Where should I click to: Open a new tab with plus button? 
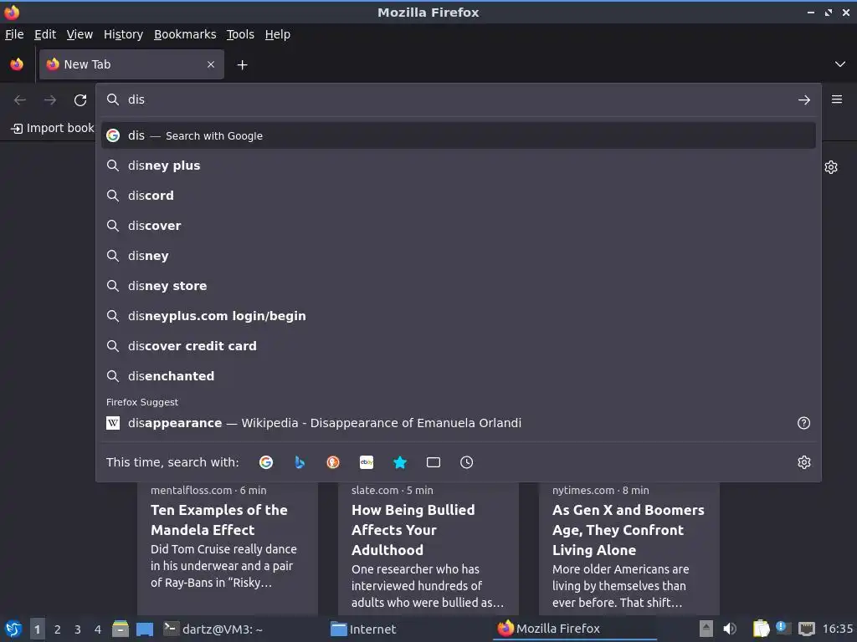coord(242,65)
